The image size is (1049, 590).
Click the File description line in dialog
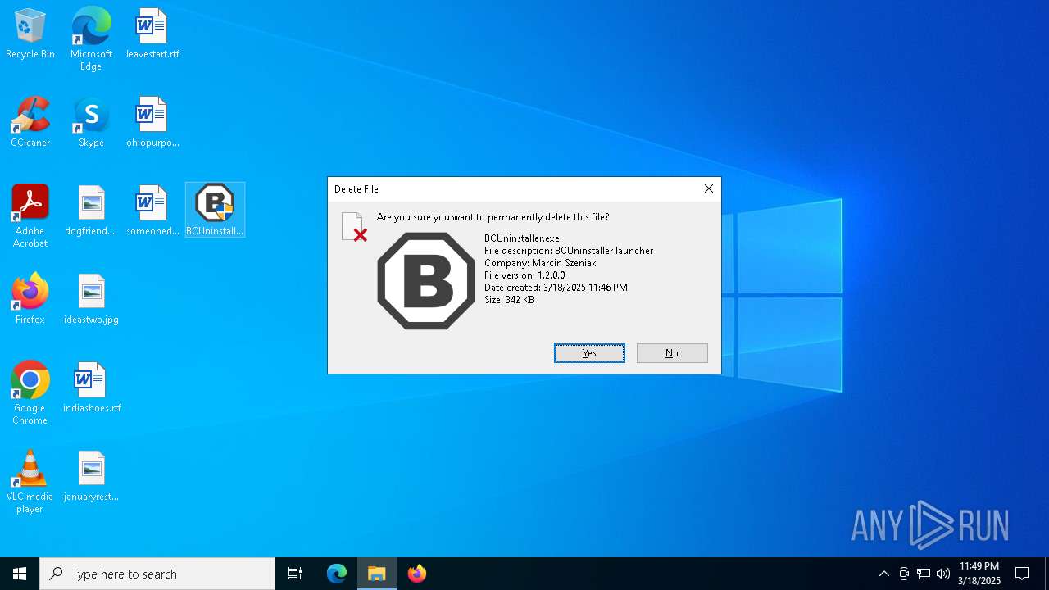[569, 251]
